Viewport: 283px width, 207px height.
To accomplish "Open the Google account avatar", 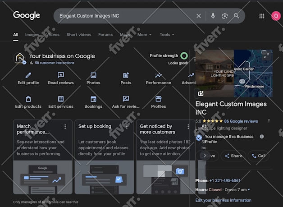I will point(276,16).
